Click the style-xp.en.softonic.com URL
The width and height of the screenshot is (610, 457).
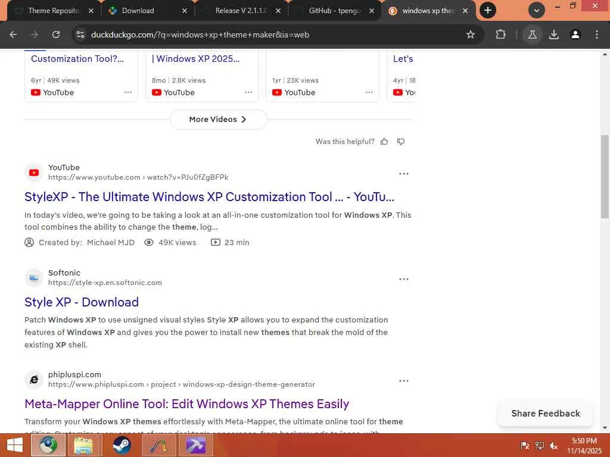[x=105, y=283]
